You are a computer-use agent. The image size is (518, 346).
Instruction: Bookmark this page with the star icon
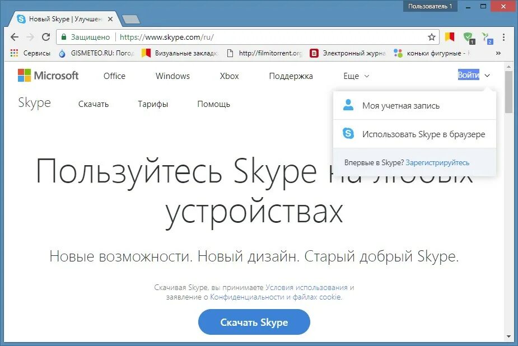(431, 37)
